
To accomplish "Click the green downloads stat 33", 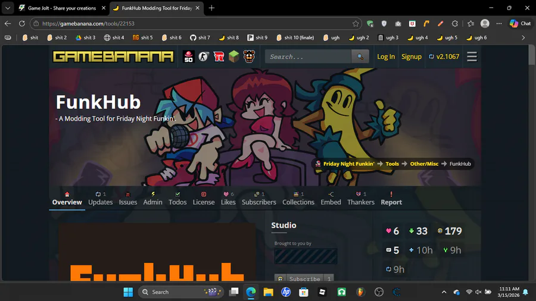I will pos(418,231).
